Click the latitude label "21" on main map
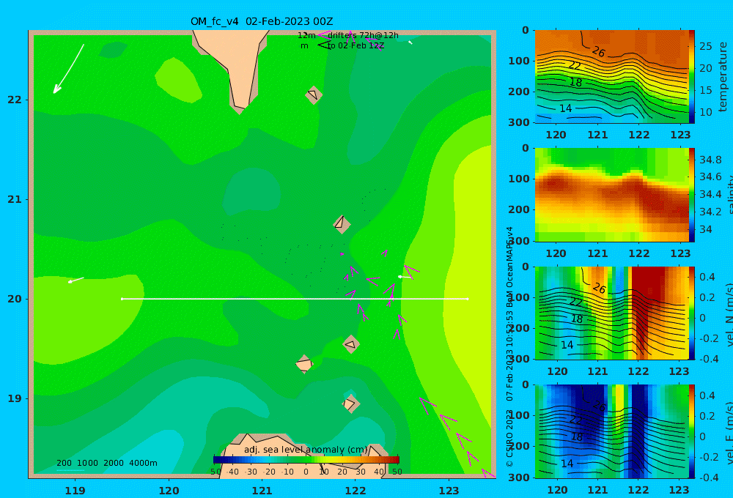 14,199
